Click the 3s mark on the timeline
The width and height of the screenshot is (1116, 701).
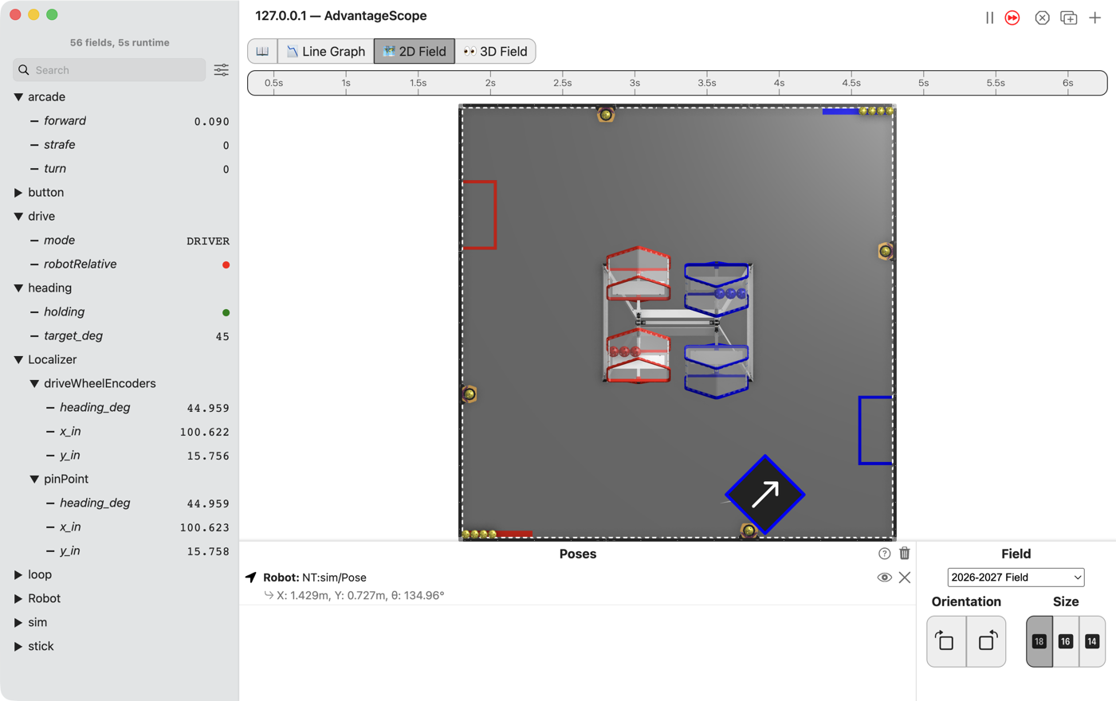point(635,83)
